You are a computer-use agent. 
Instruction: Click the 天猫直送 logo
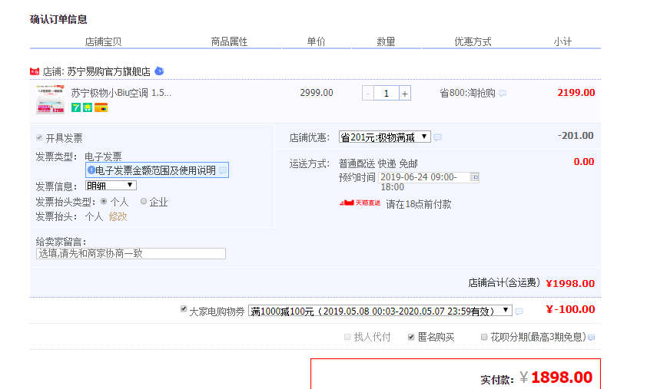(x=360, y=203)
